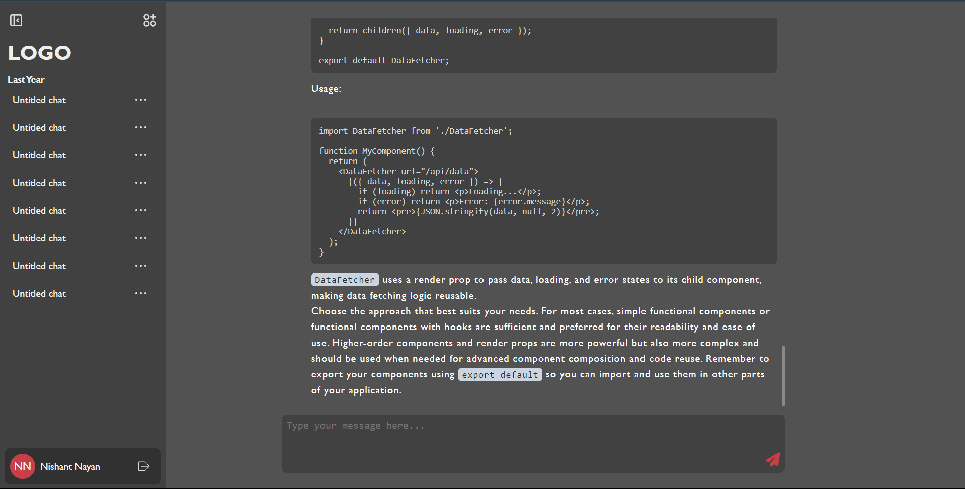965x489 pixels.
Task: Open options menu for the second Untitled chat
Action: [141, 127]
